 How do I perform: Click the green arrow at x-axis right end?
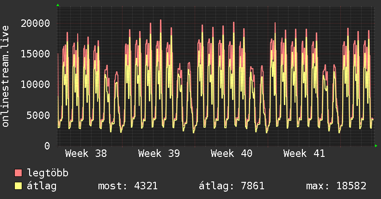pyautogui.click(x=376, y=146)
